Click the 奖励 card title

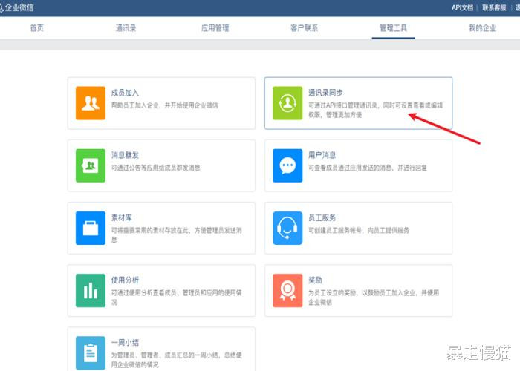(315, 280)
